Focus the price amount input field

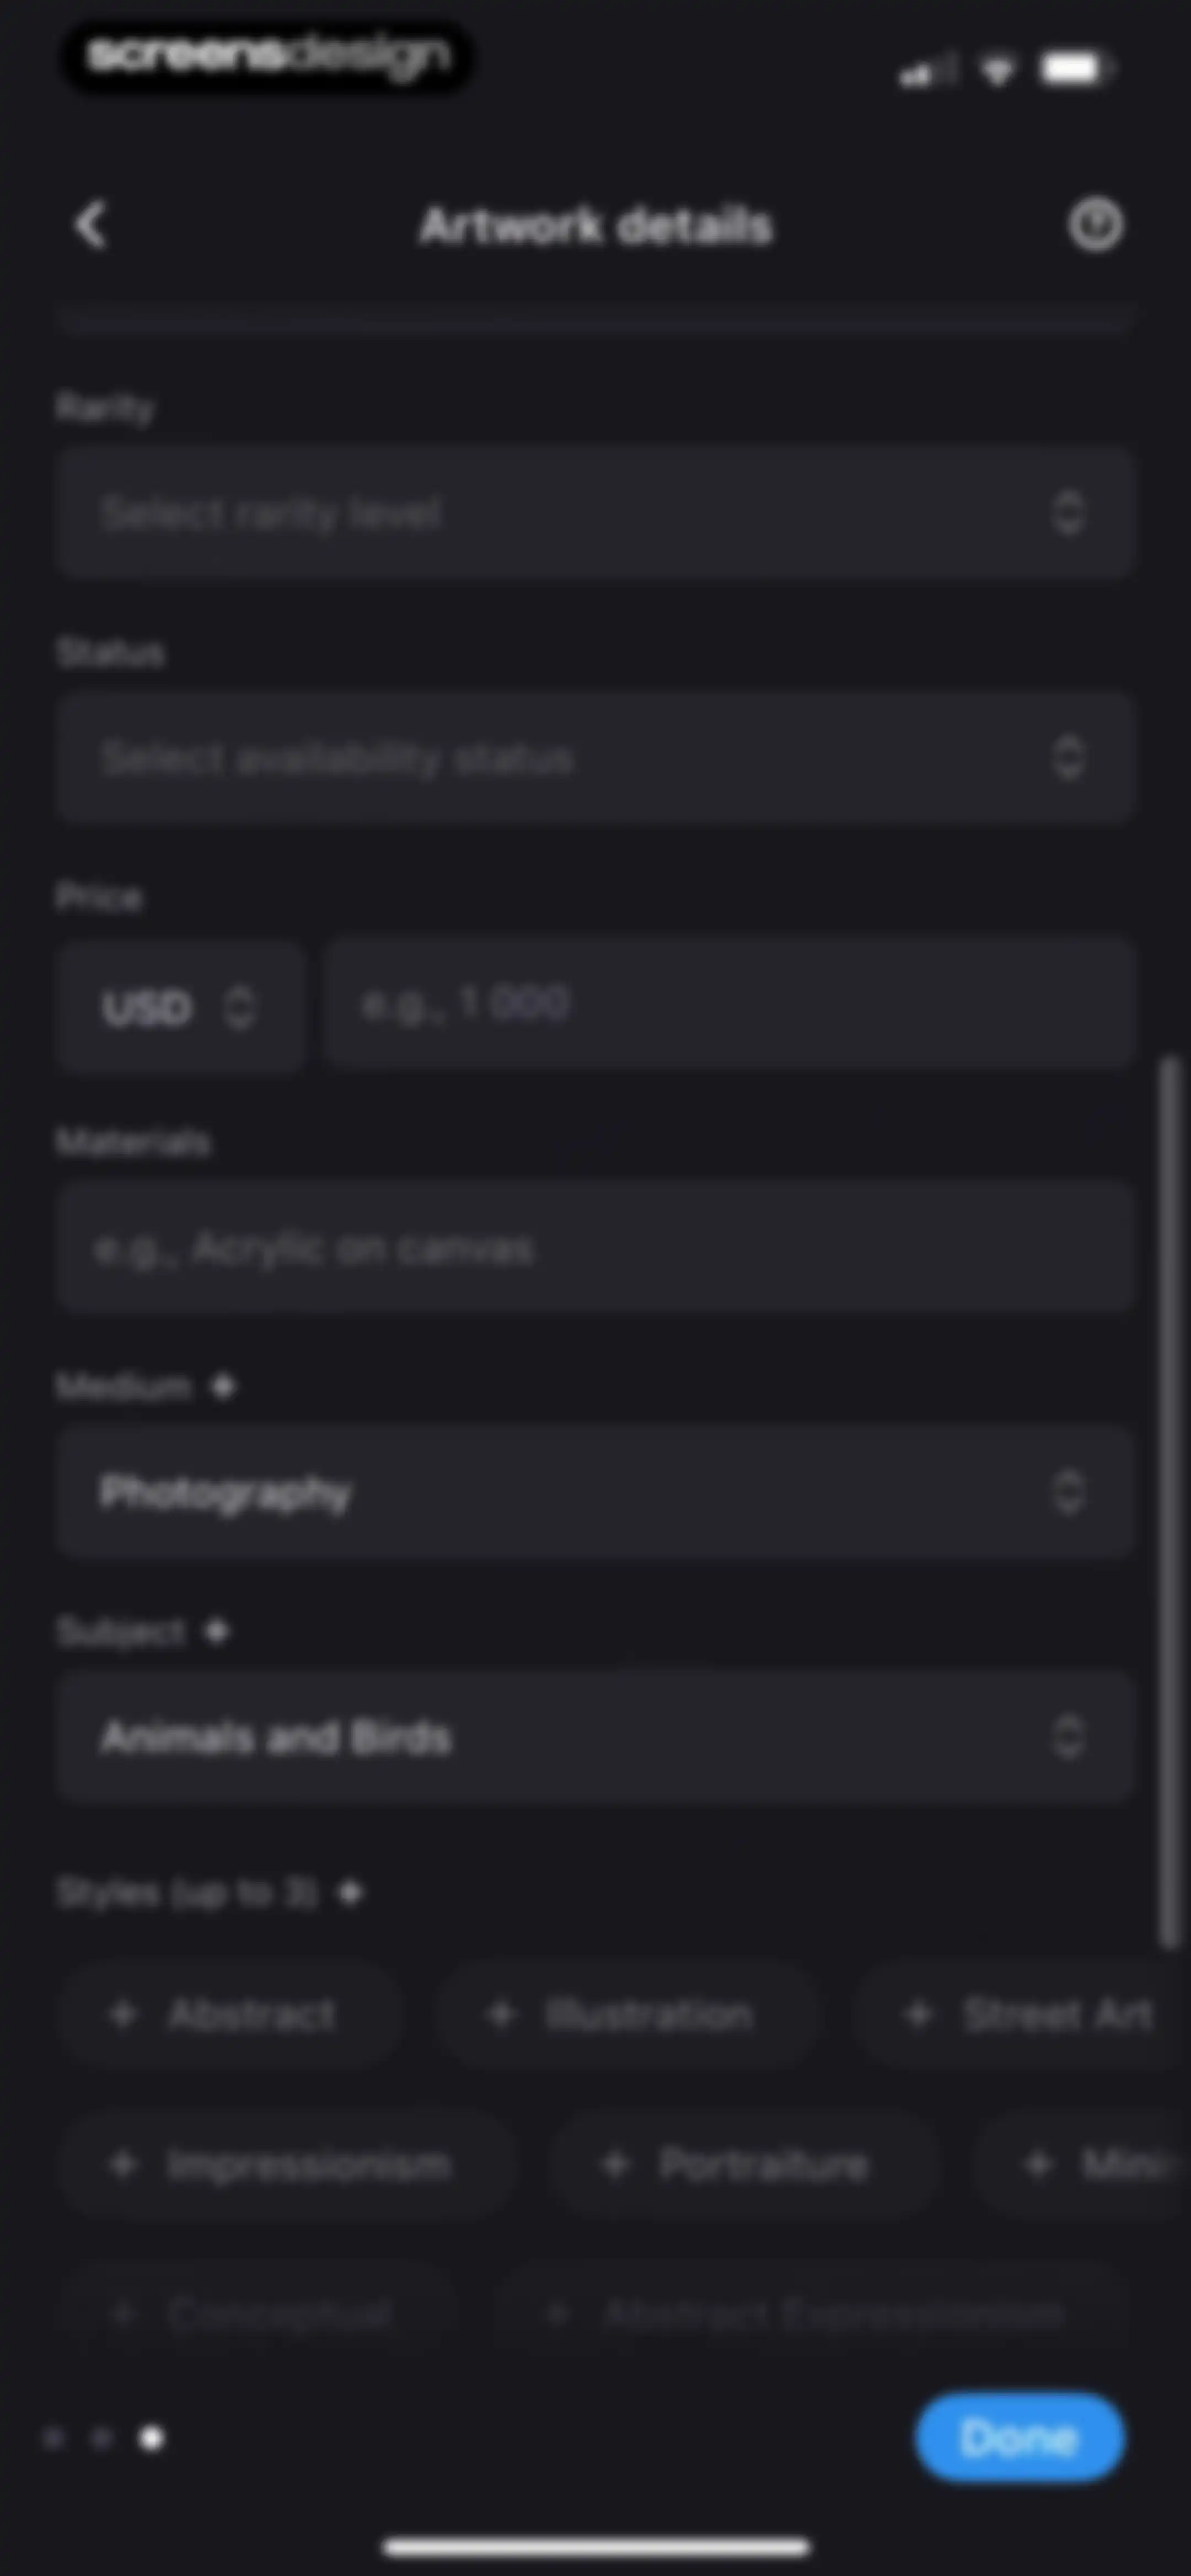tap(730, 1003)
